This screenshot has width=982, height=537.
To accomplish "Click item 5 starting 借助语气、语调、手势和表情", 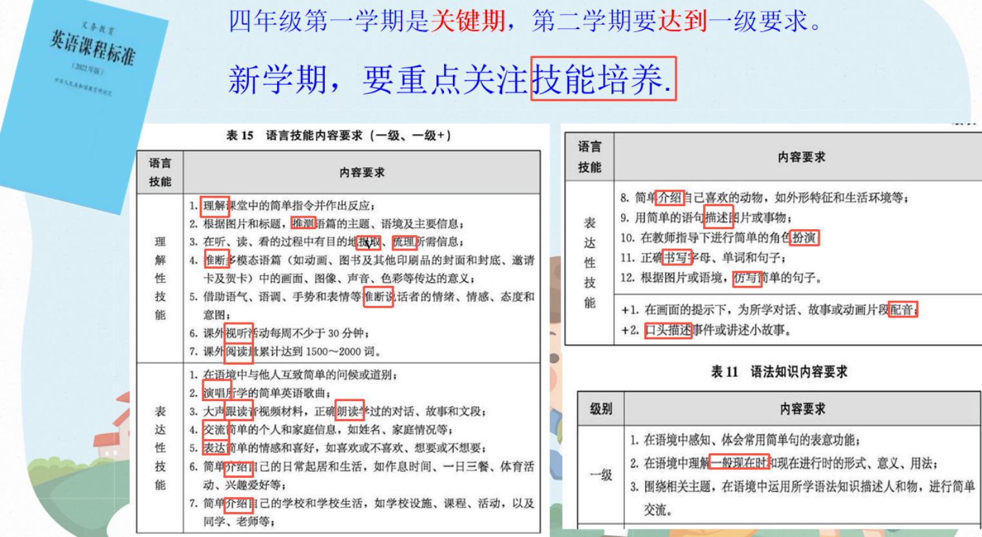I will [361, 305].
